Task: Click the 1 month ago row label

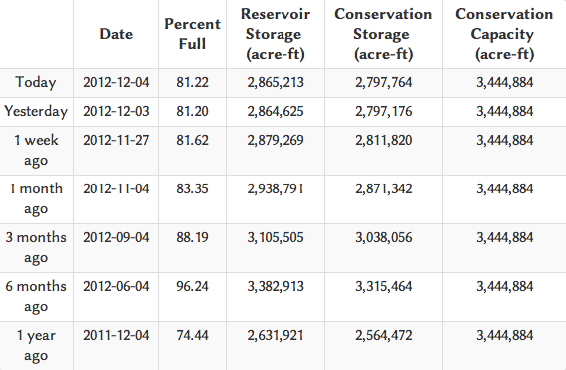Action: (x=36, y=198)
